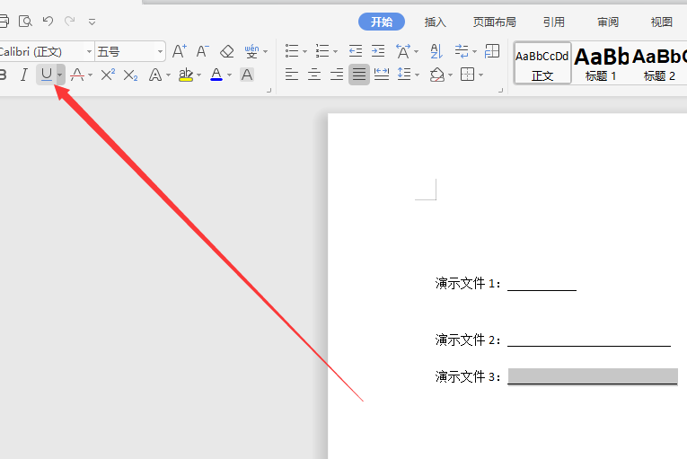687x459 pixels.
Task: Open font color dropdown arrow
Action: tap(230, 75)
